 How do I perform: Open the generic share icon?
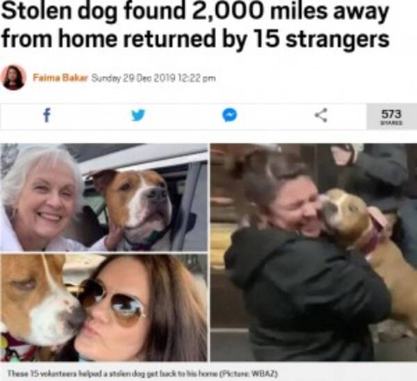(321, 115)
